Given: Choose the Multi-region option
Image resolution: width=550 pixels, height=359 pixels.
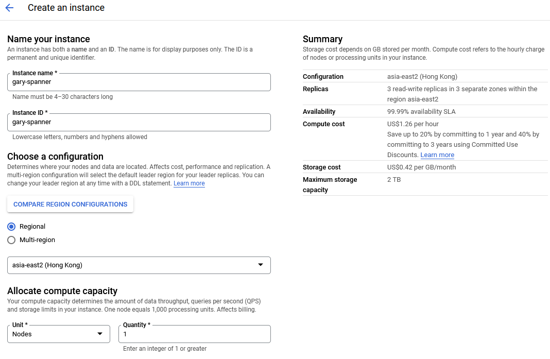Looking at the screenshot, I should click(x=11, y=240).
